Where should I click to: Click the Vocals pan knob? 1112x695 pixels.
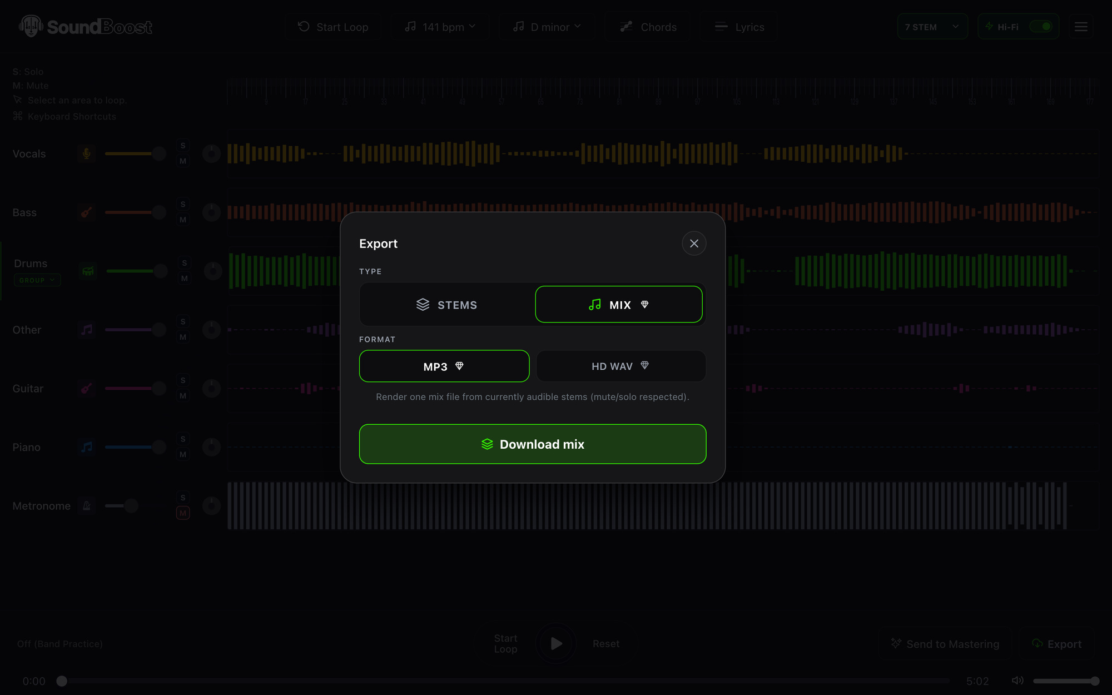211,153
